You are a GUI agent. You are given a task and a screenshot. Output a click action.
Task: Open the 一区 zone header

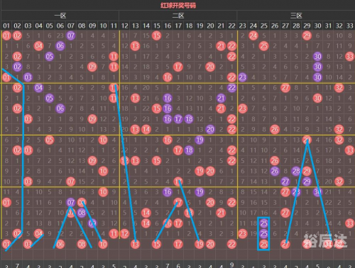[60, 16]
